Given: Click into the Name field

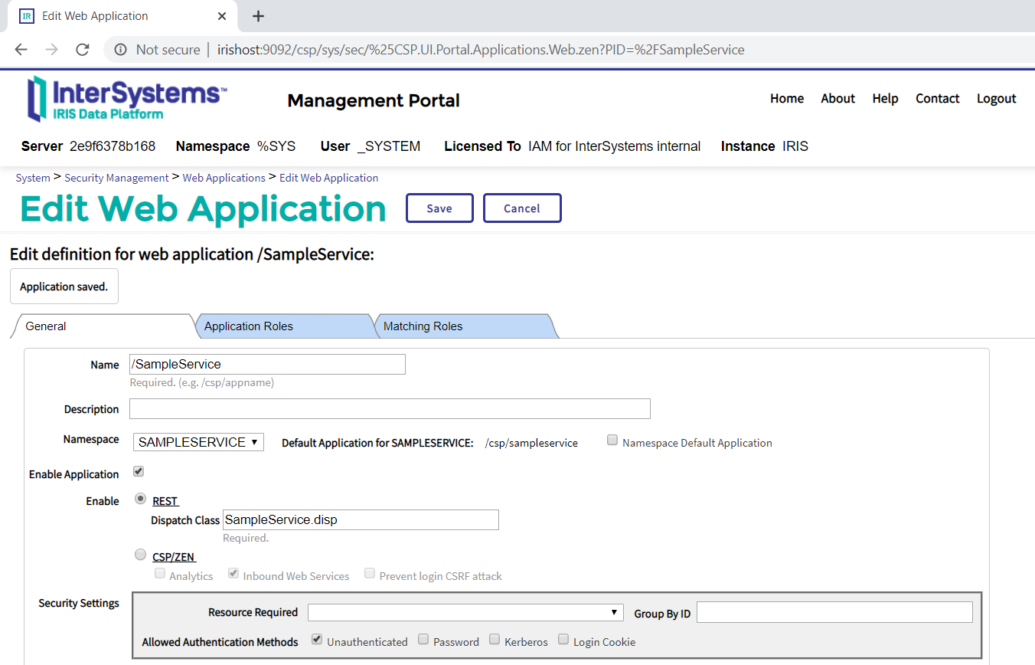Looking at the screenshot, I should pos(267,364).
